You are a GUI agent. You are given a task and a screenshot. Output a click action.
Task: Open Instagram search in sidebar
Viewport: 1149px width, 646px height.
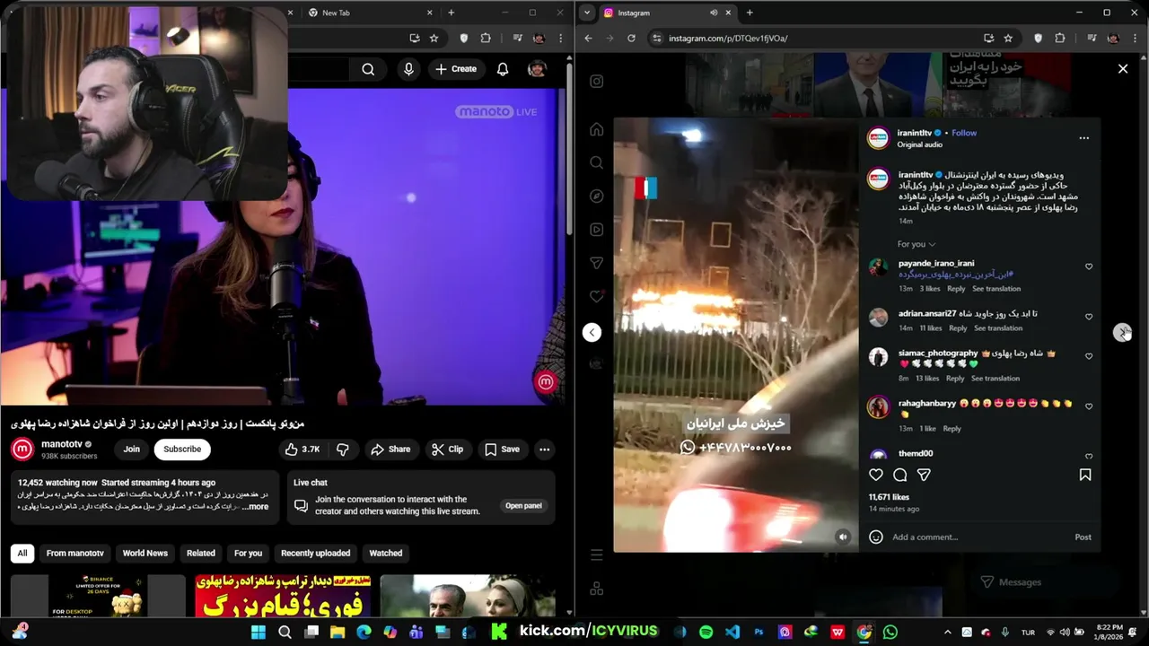tap(596, 162)
